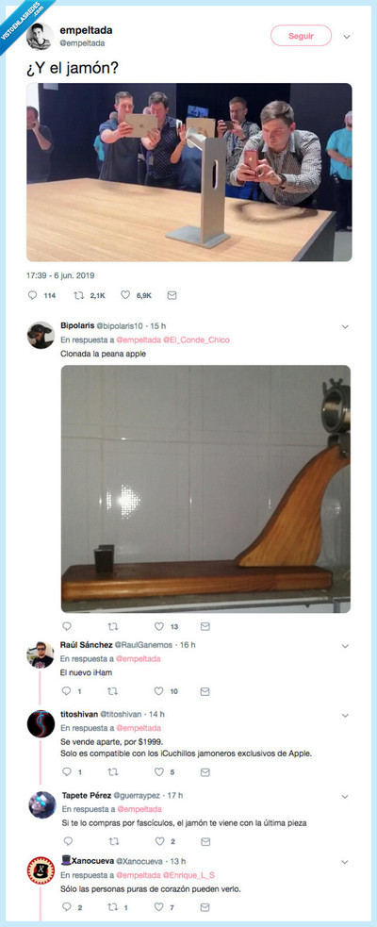
Task: Open chevron menu on titoshivan's reply
Action: click(x=345, y=716)
